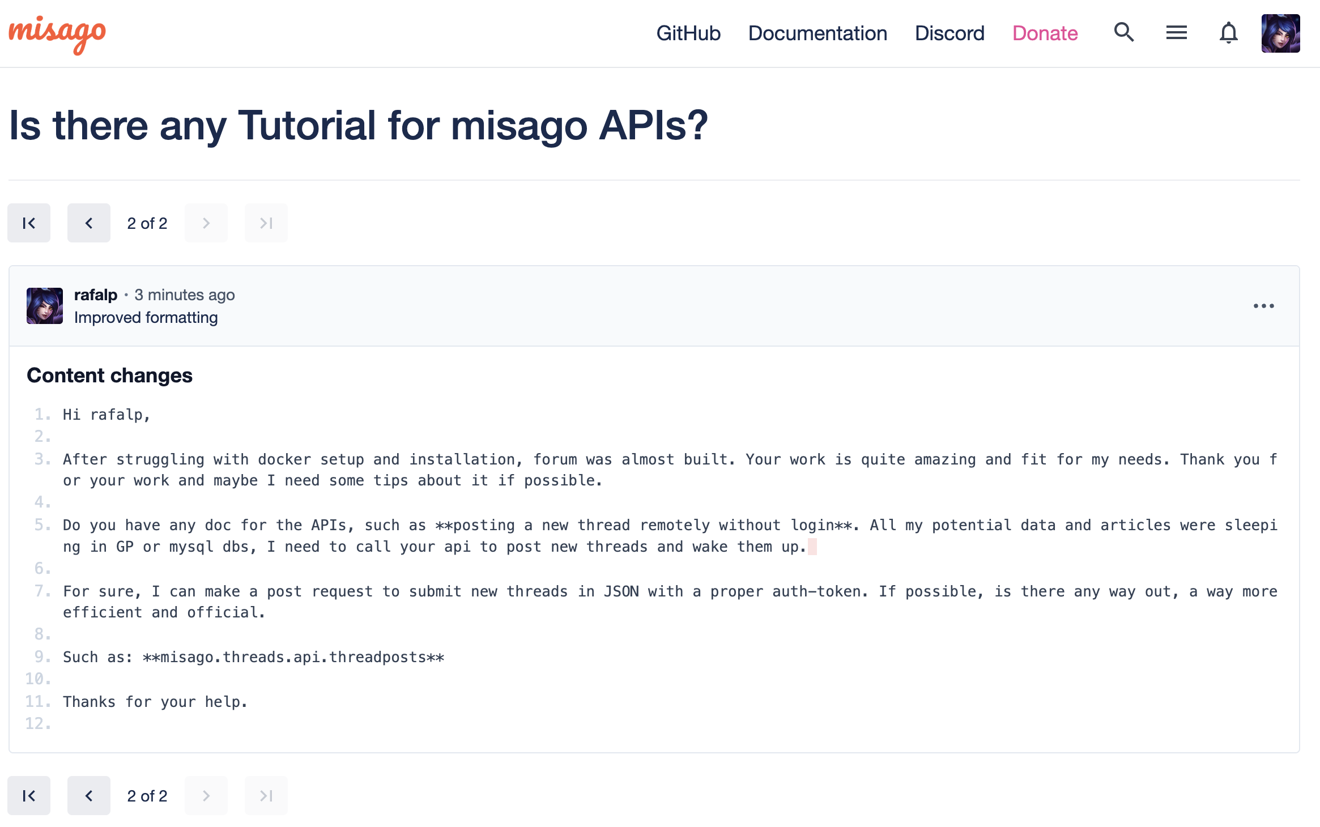Click top paginator next page arrow
This screenshot has height=827, width=1320.
(206, 223)
